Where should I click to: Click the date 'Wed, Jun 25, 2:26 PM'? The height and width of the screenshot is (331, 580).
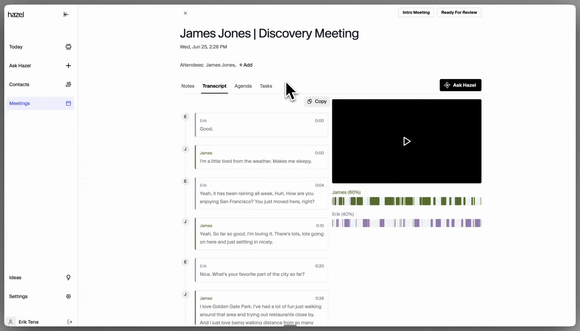(x=203, y=47)
